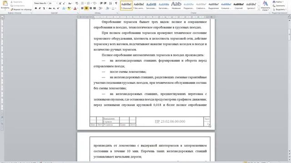Image resolution: width=291 pixels, height=163 pixels.
Task: Click the tab stop selector beside ruler
Action: pyautogui.click(x=2, y=17)
